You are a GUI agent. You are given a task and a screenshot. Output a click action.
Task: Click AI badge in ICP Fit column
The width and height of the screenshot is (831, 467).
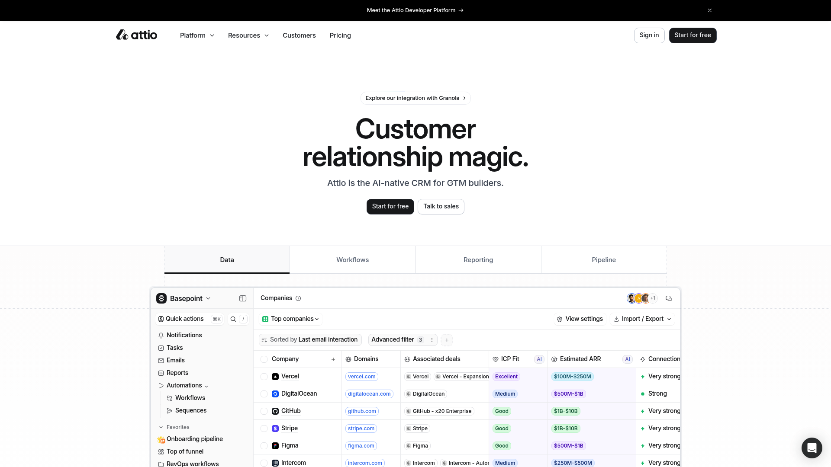click(x=539, y=359)
